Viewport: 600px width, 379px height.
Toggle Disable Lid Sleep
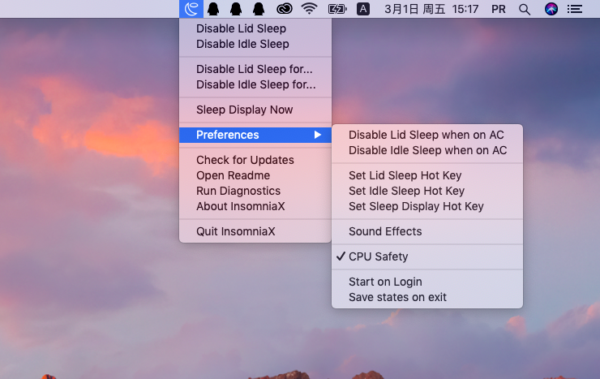click(x=255, y=28)
